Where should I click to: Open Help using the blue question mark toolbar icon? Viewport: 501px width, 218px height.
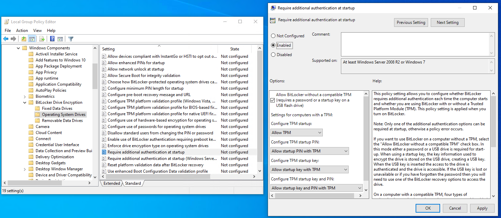(52, 39)
